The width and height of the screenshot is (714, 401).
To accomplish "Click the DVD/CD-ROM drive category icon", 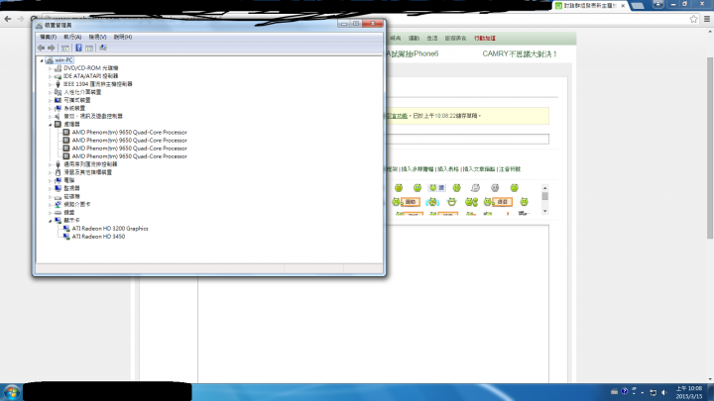I will pyautogui.click(x=58, y=68).
